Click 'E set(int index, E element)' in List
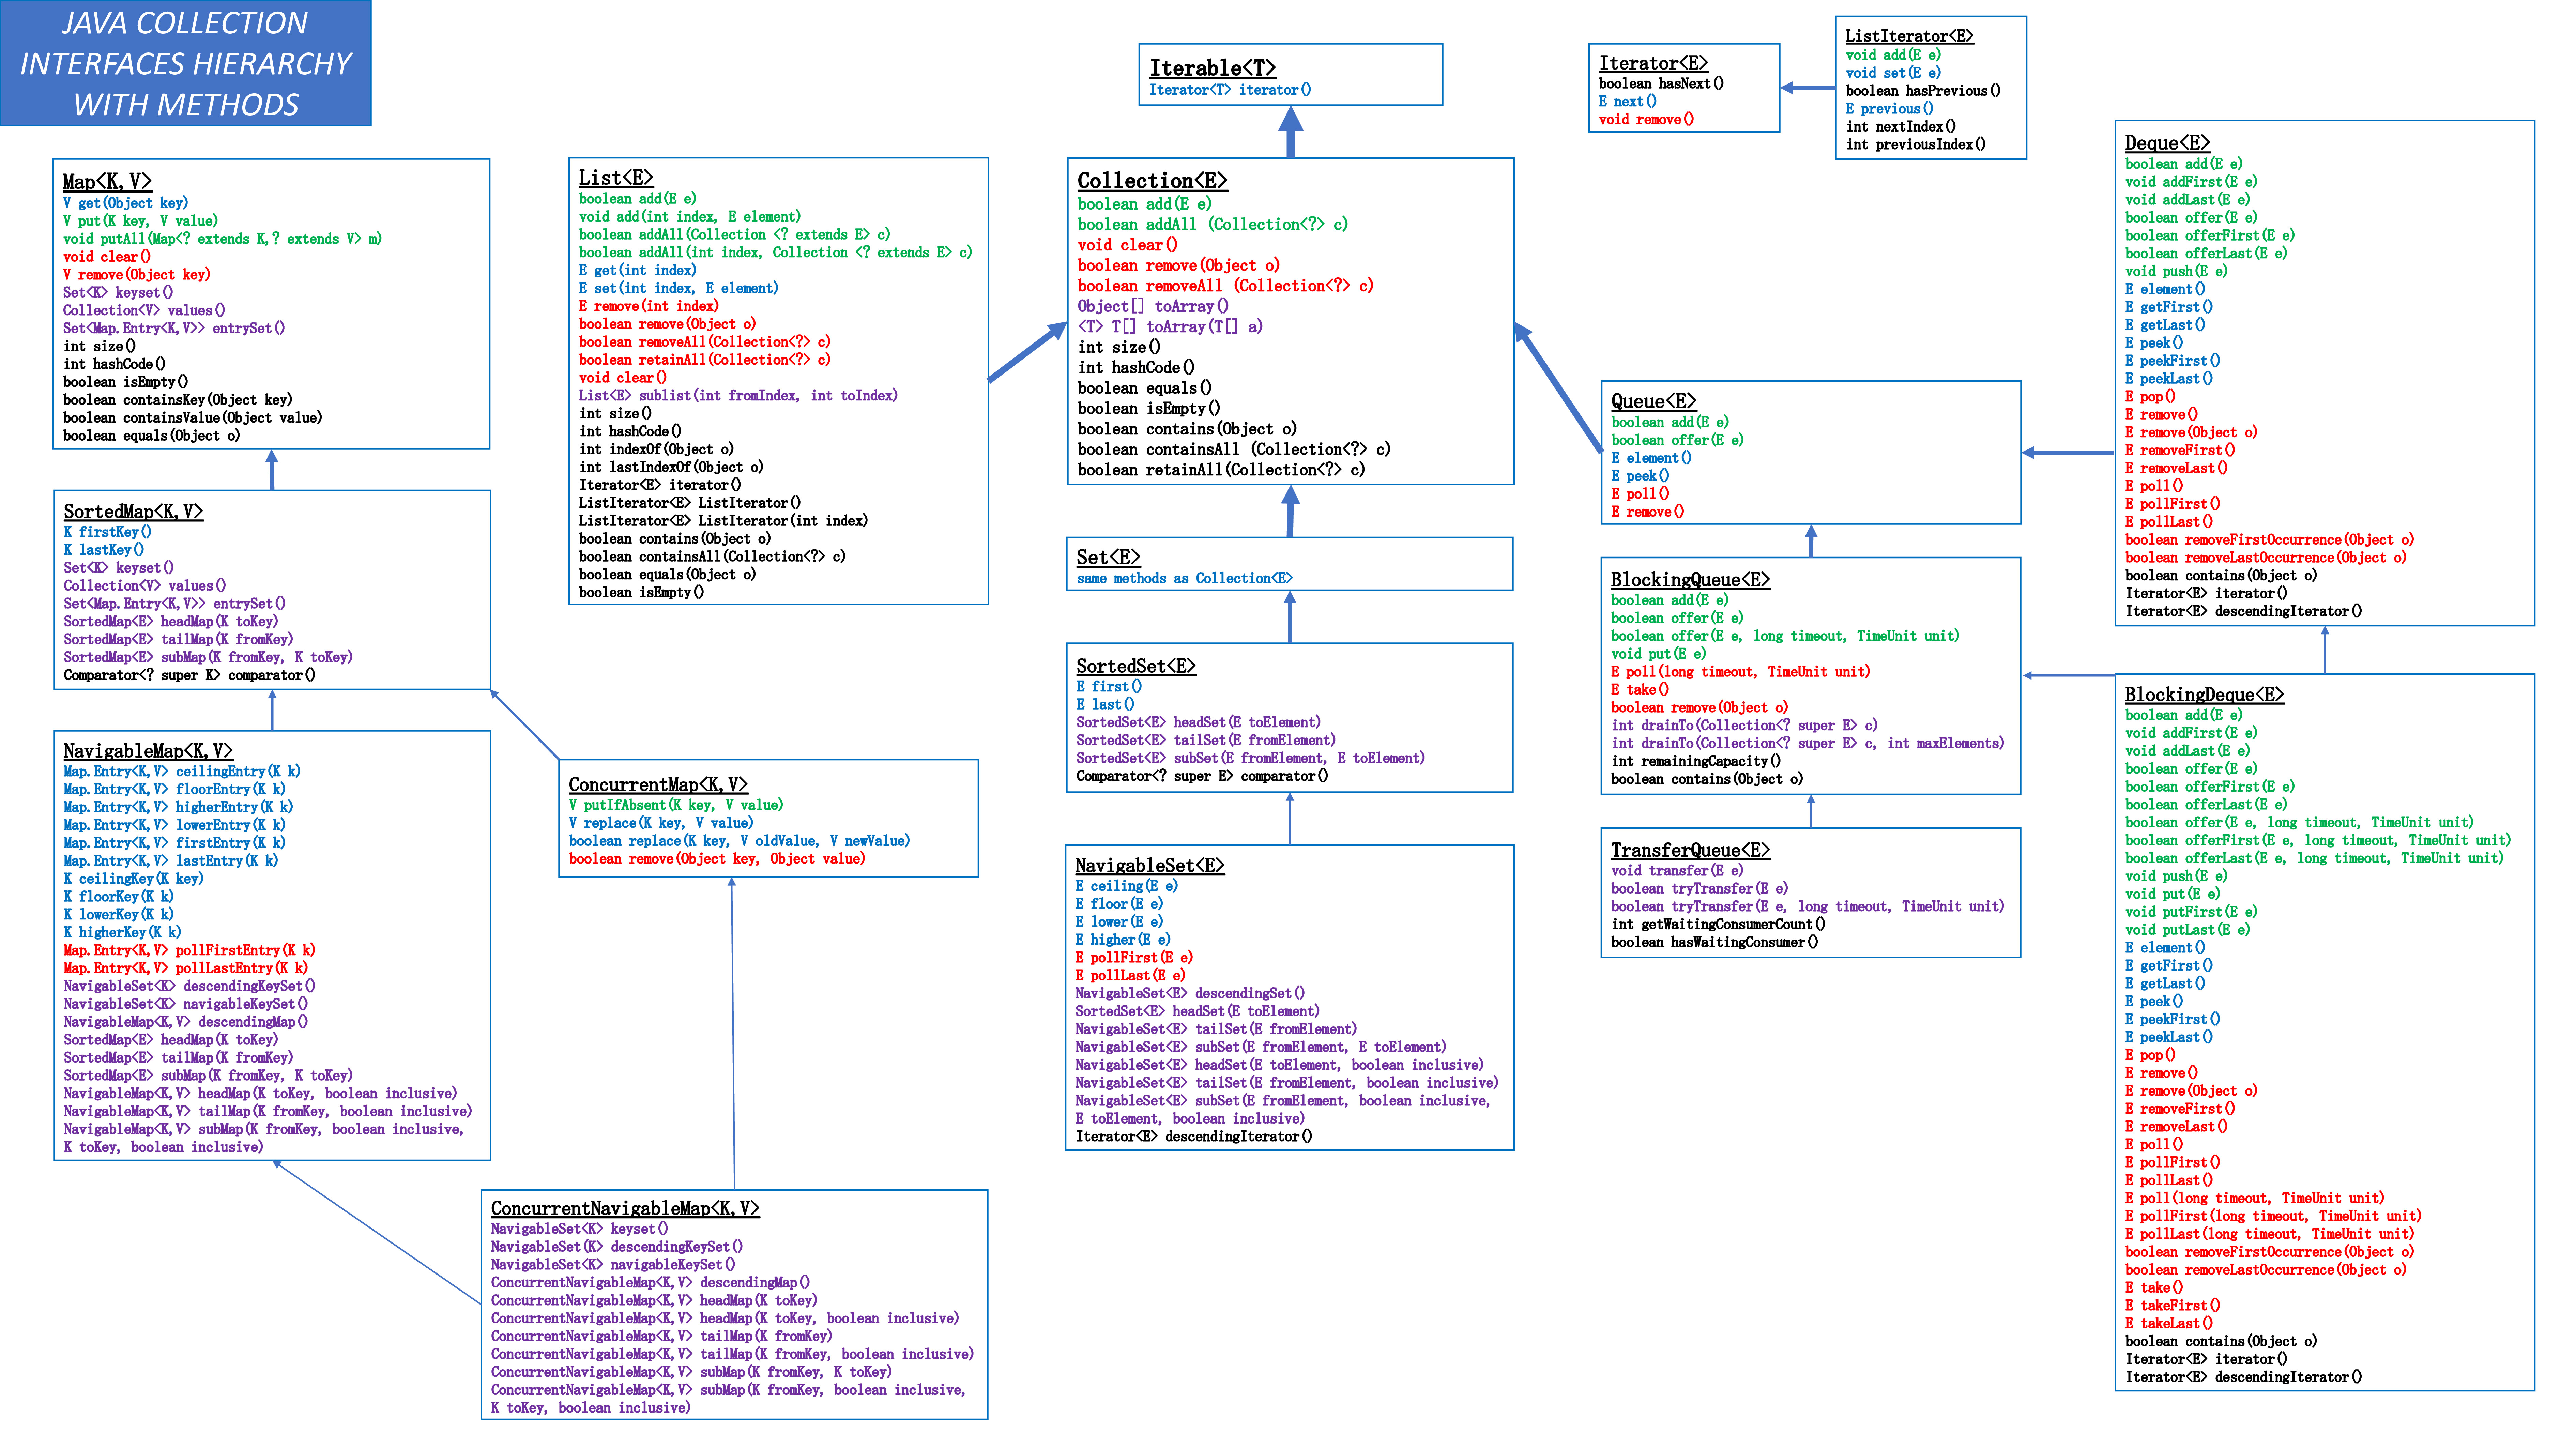The height and width of the screenshot is (1449, 2576). click(678, 288)
